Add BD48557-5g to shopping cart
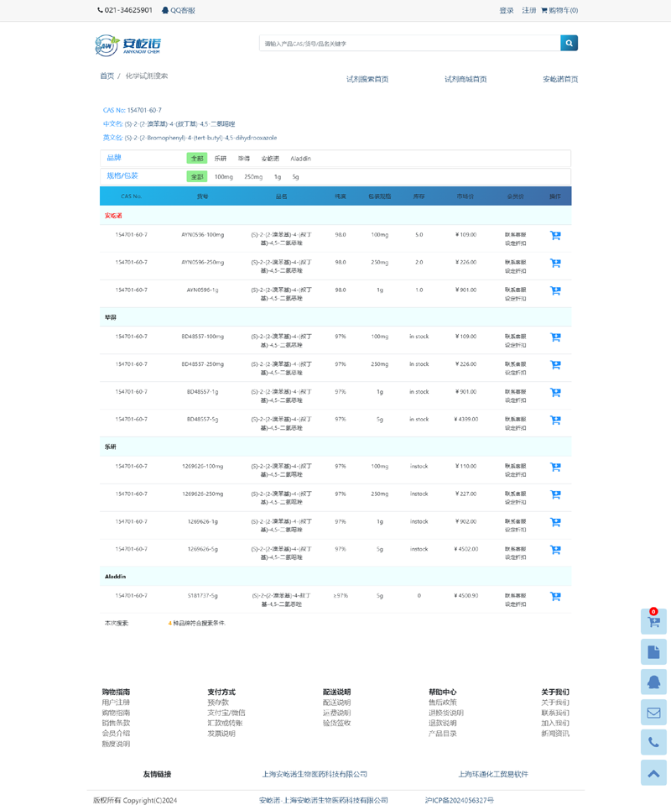 point(555,421)
